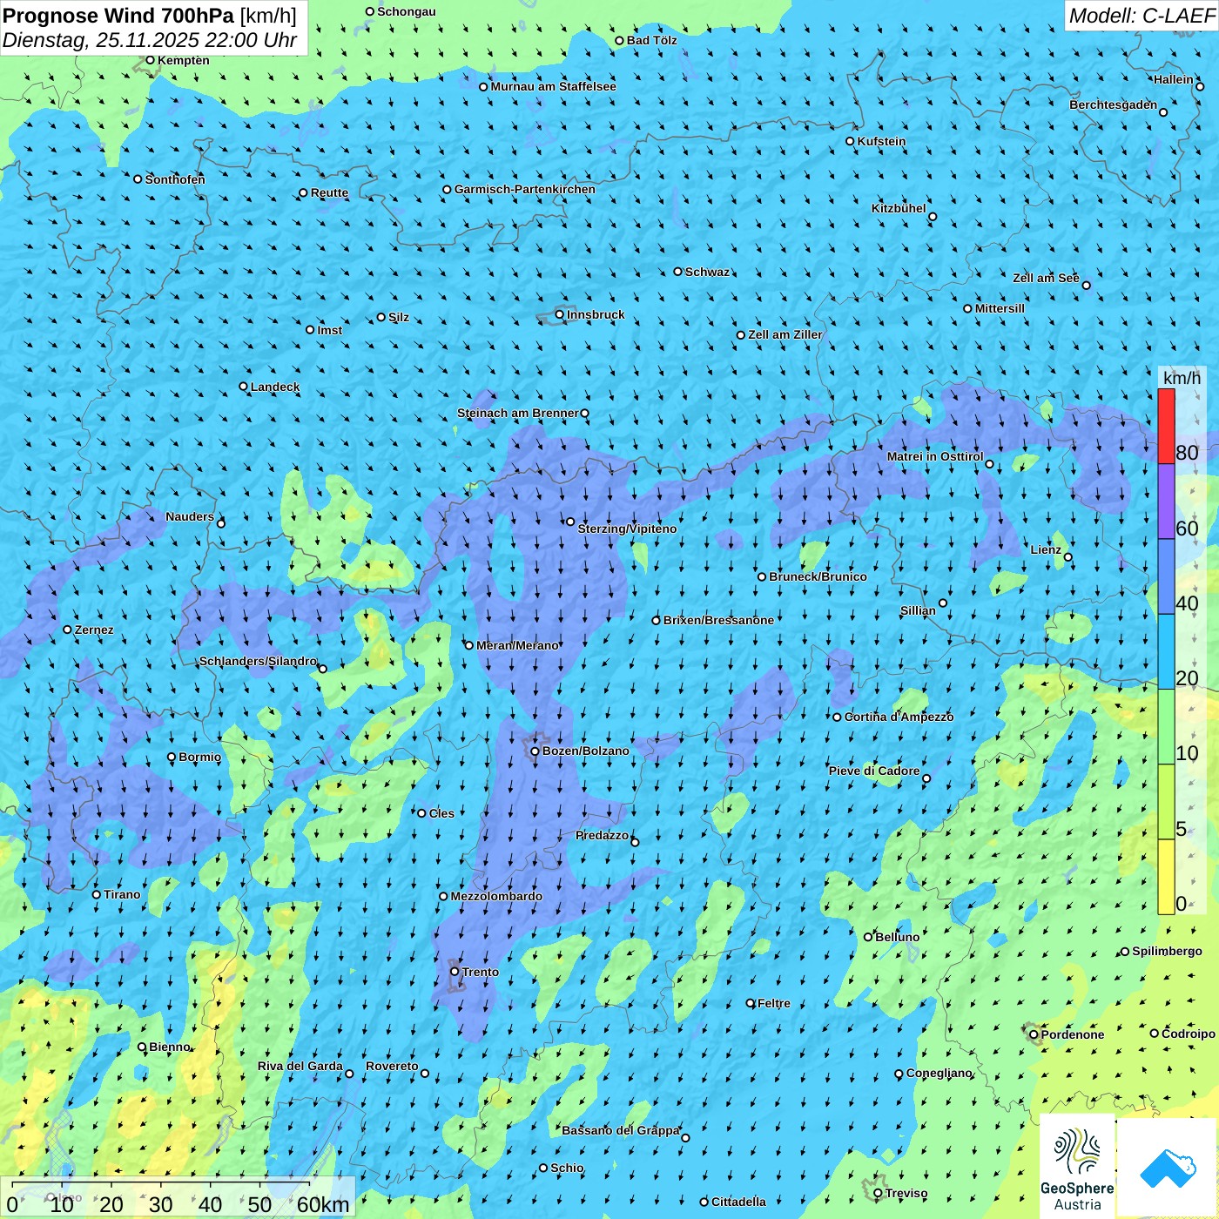Click the yellow 0-5 km/h legend color
Viewport: 1219px width, 1219px height.
1166,877
